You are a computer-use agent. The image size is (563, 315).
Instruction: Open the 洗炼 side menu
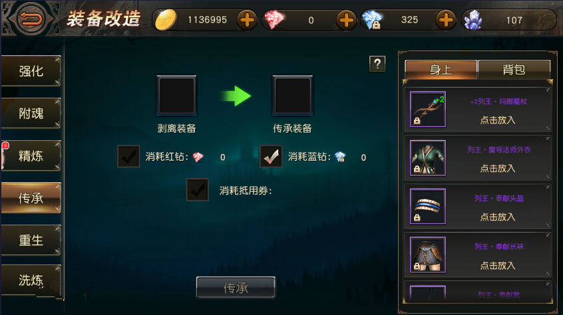tap(31, 280)
